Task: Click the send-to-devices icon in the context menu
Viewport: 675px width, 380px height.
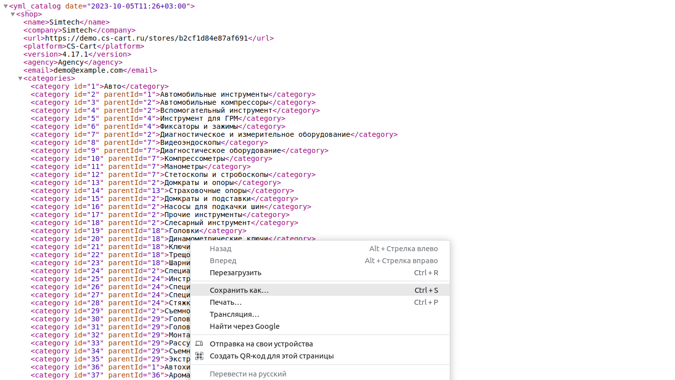Action: pos(199,344)
